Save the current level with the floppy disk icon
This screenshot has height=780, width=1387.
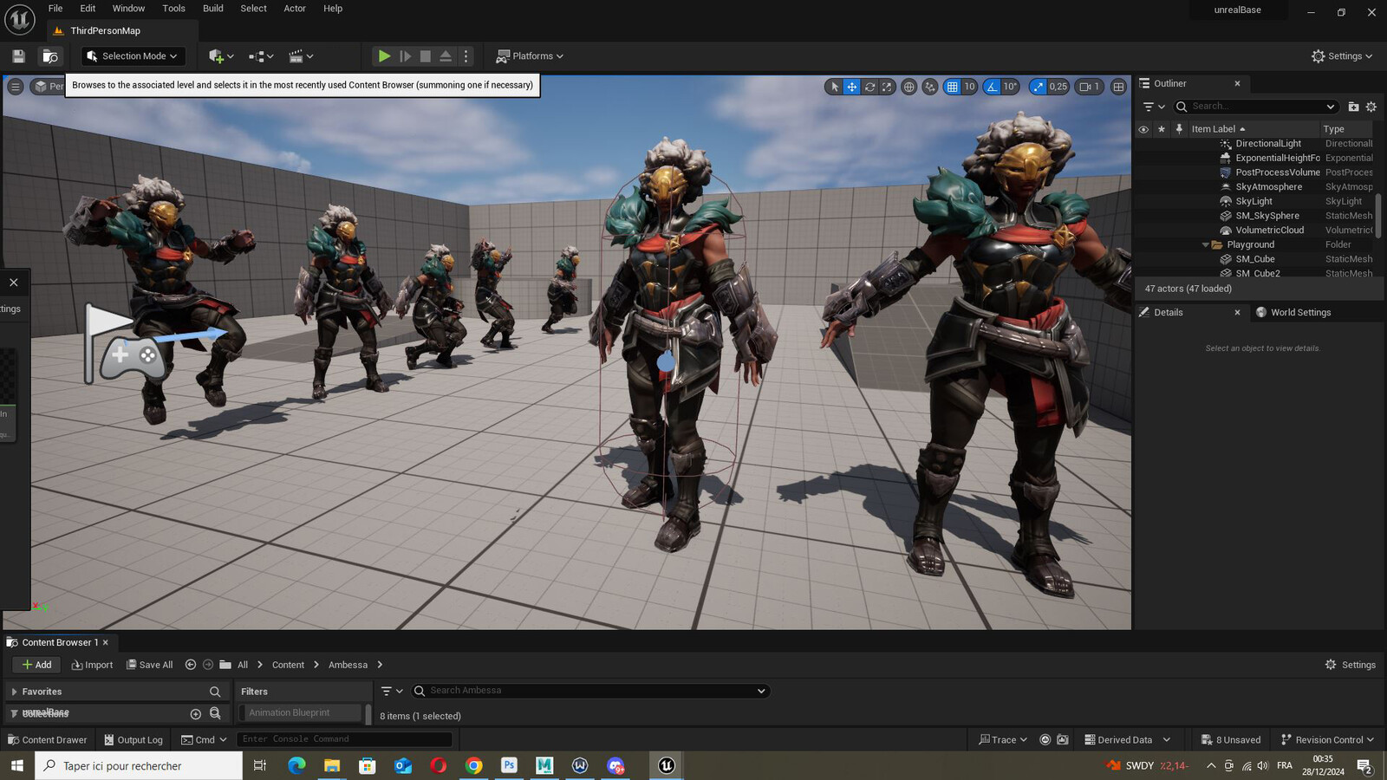point(18,56)
